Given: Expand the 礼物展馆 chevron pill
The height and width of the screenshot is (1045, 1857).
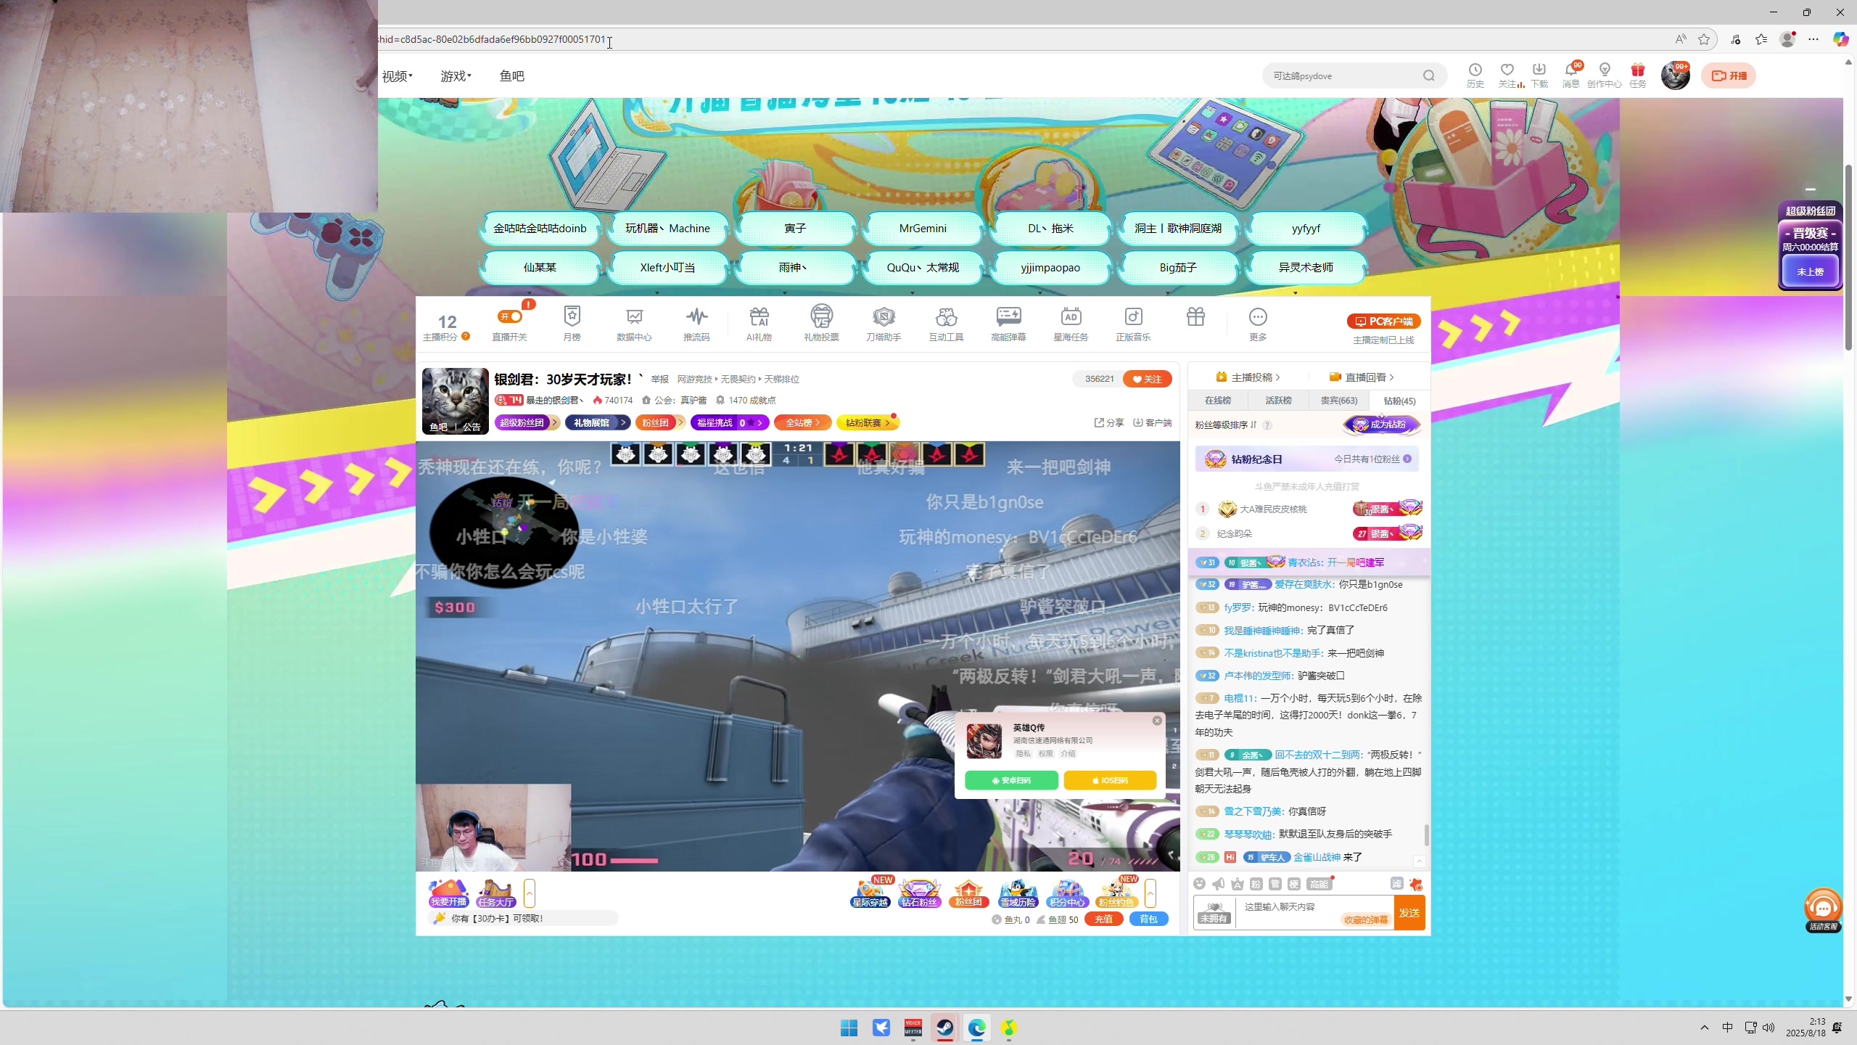Looking at the screenshot, I should [597, 422].
